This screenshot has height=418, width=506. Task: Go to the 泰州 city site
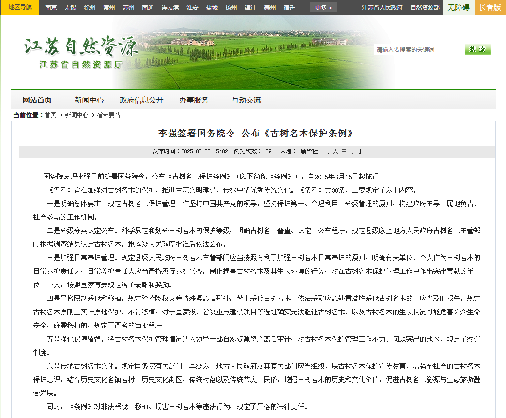click(270, 7)
